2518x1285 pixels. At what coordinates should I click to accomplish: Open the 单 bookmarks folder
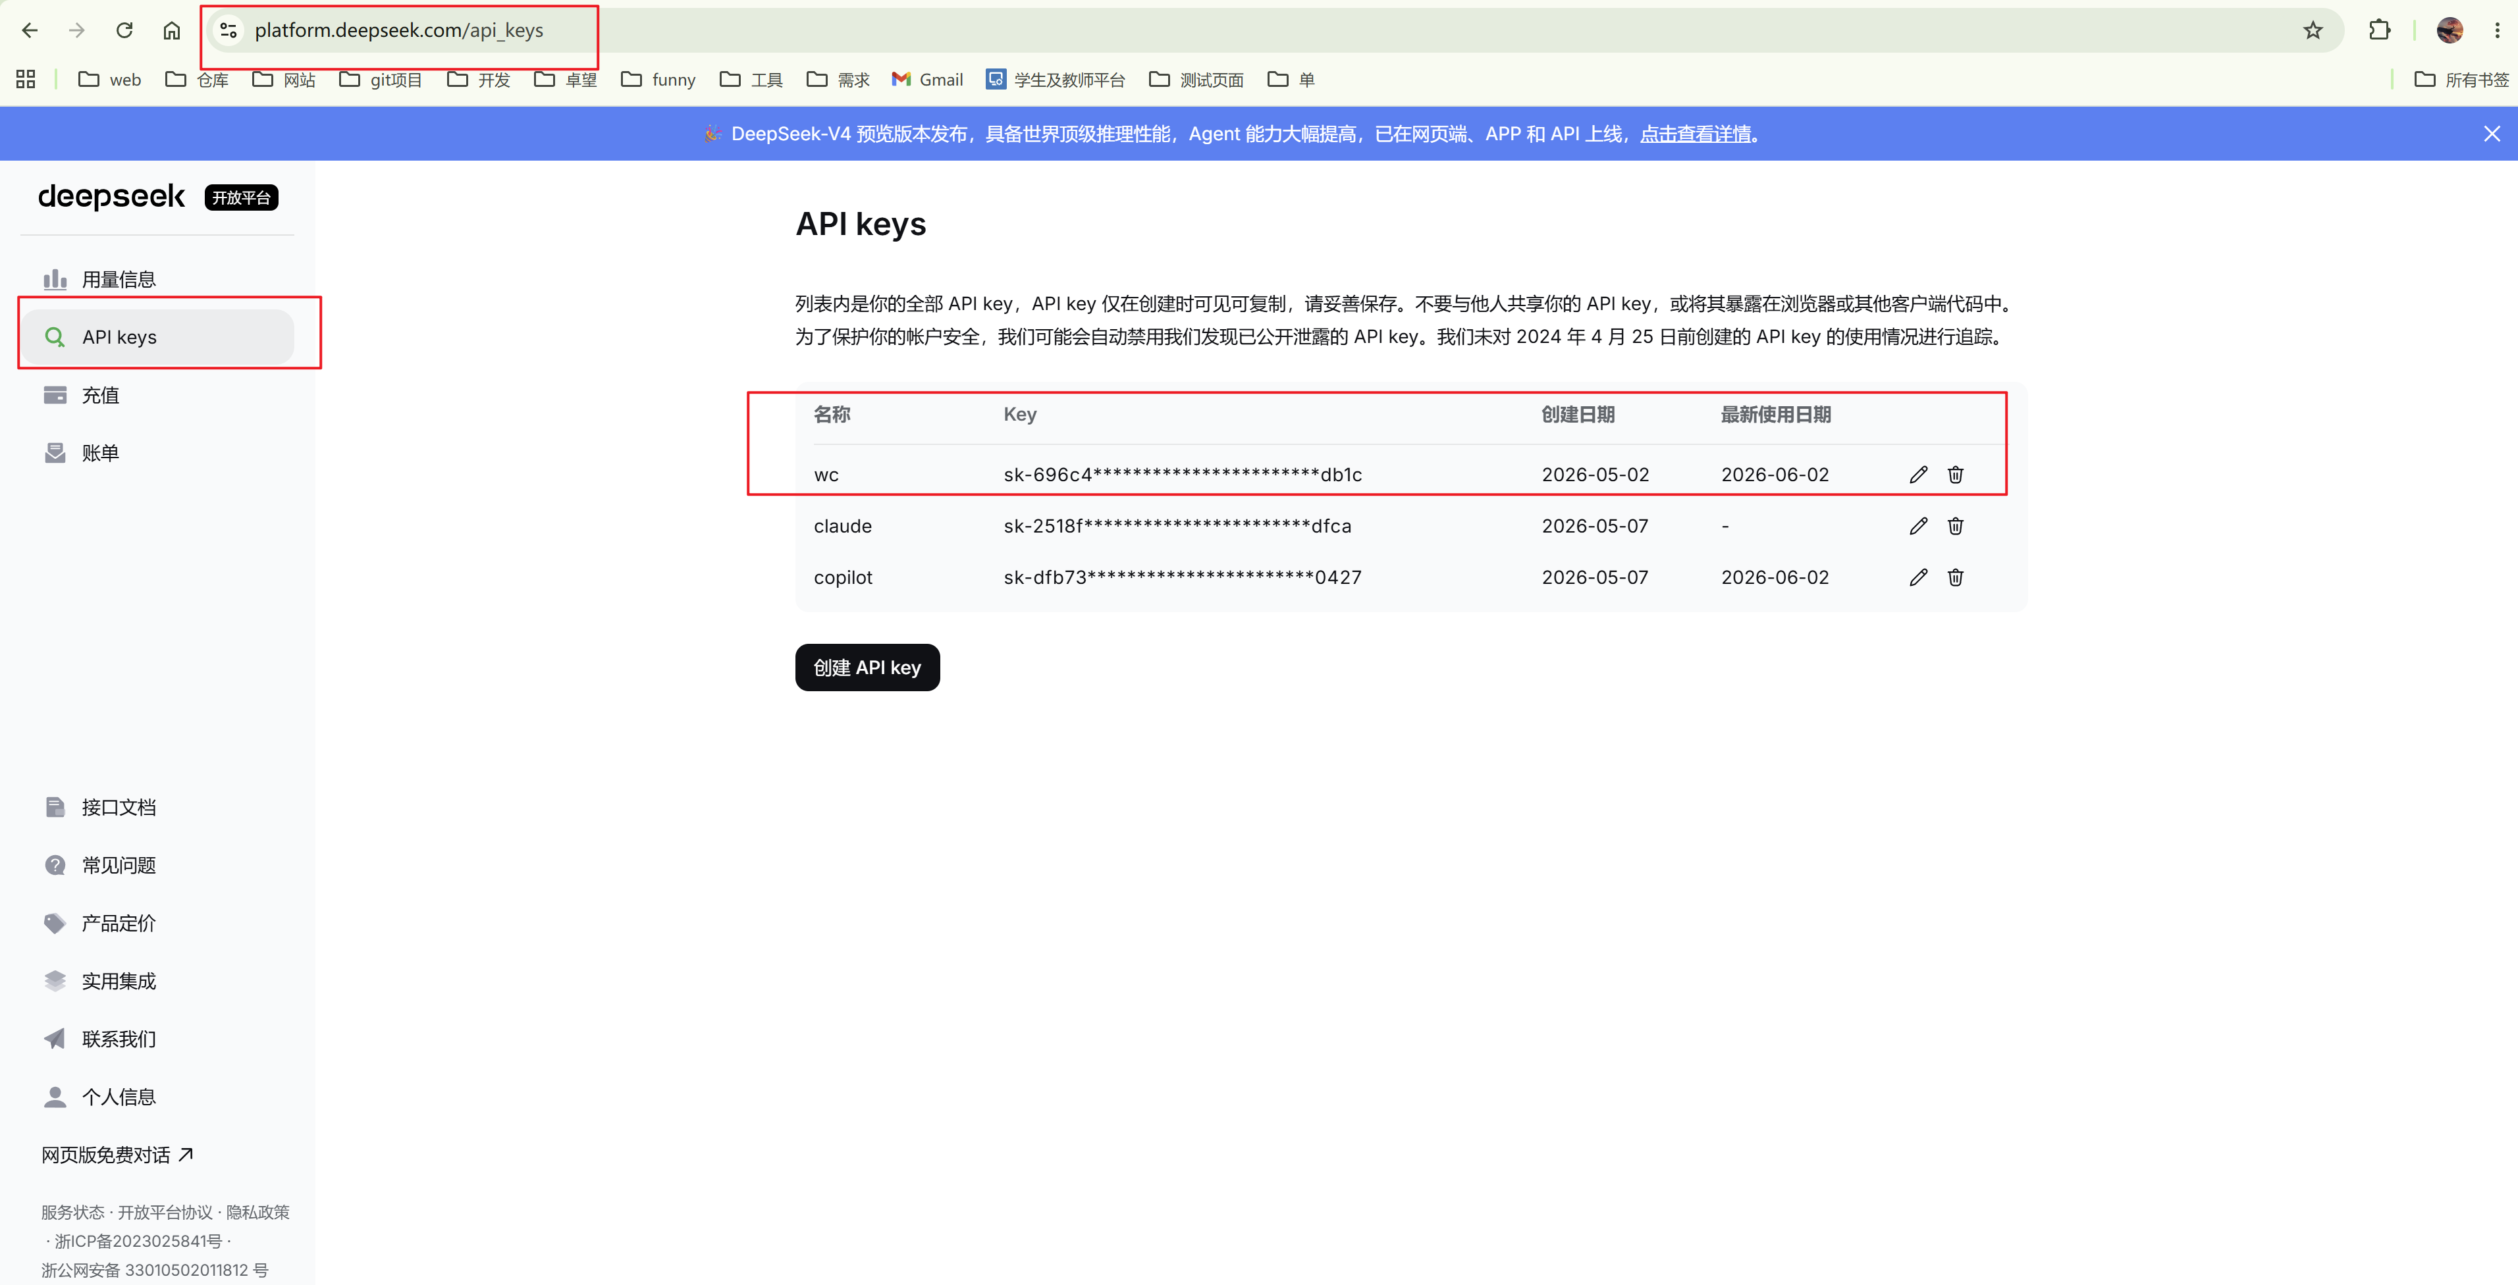pyautogui.click(x=1291, y=79)
